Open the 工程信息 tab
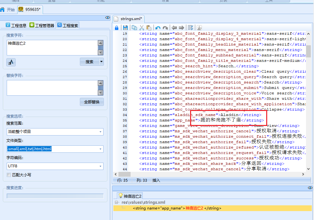The image size is (314, 220). coord(16,26)
